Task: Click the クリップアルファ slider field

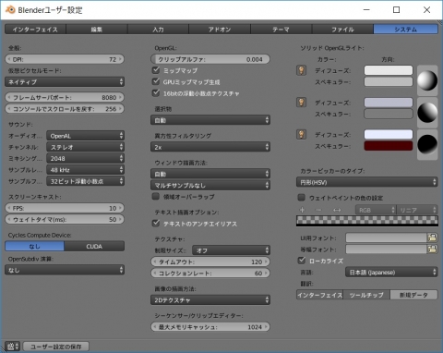Action: [x=210, y=59]
